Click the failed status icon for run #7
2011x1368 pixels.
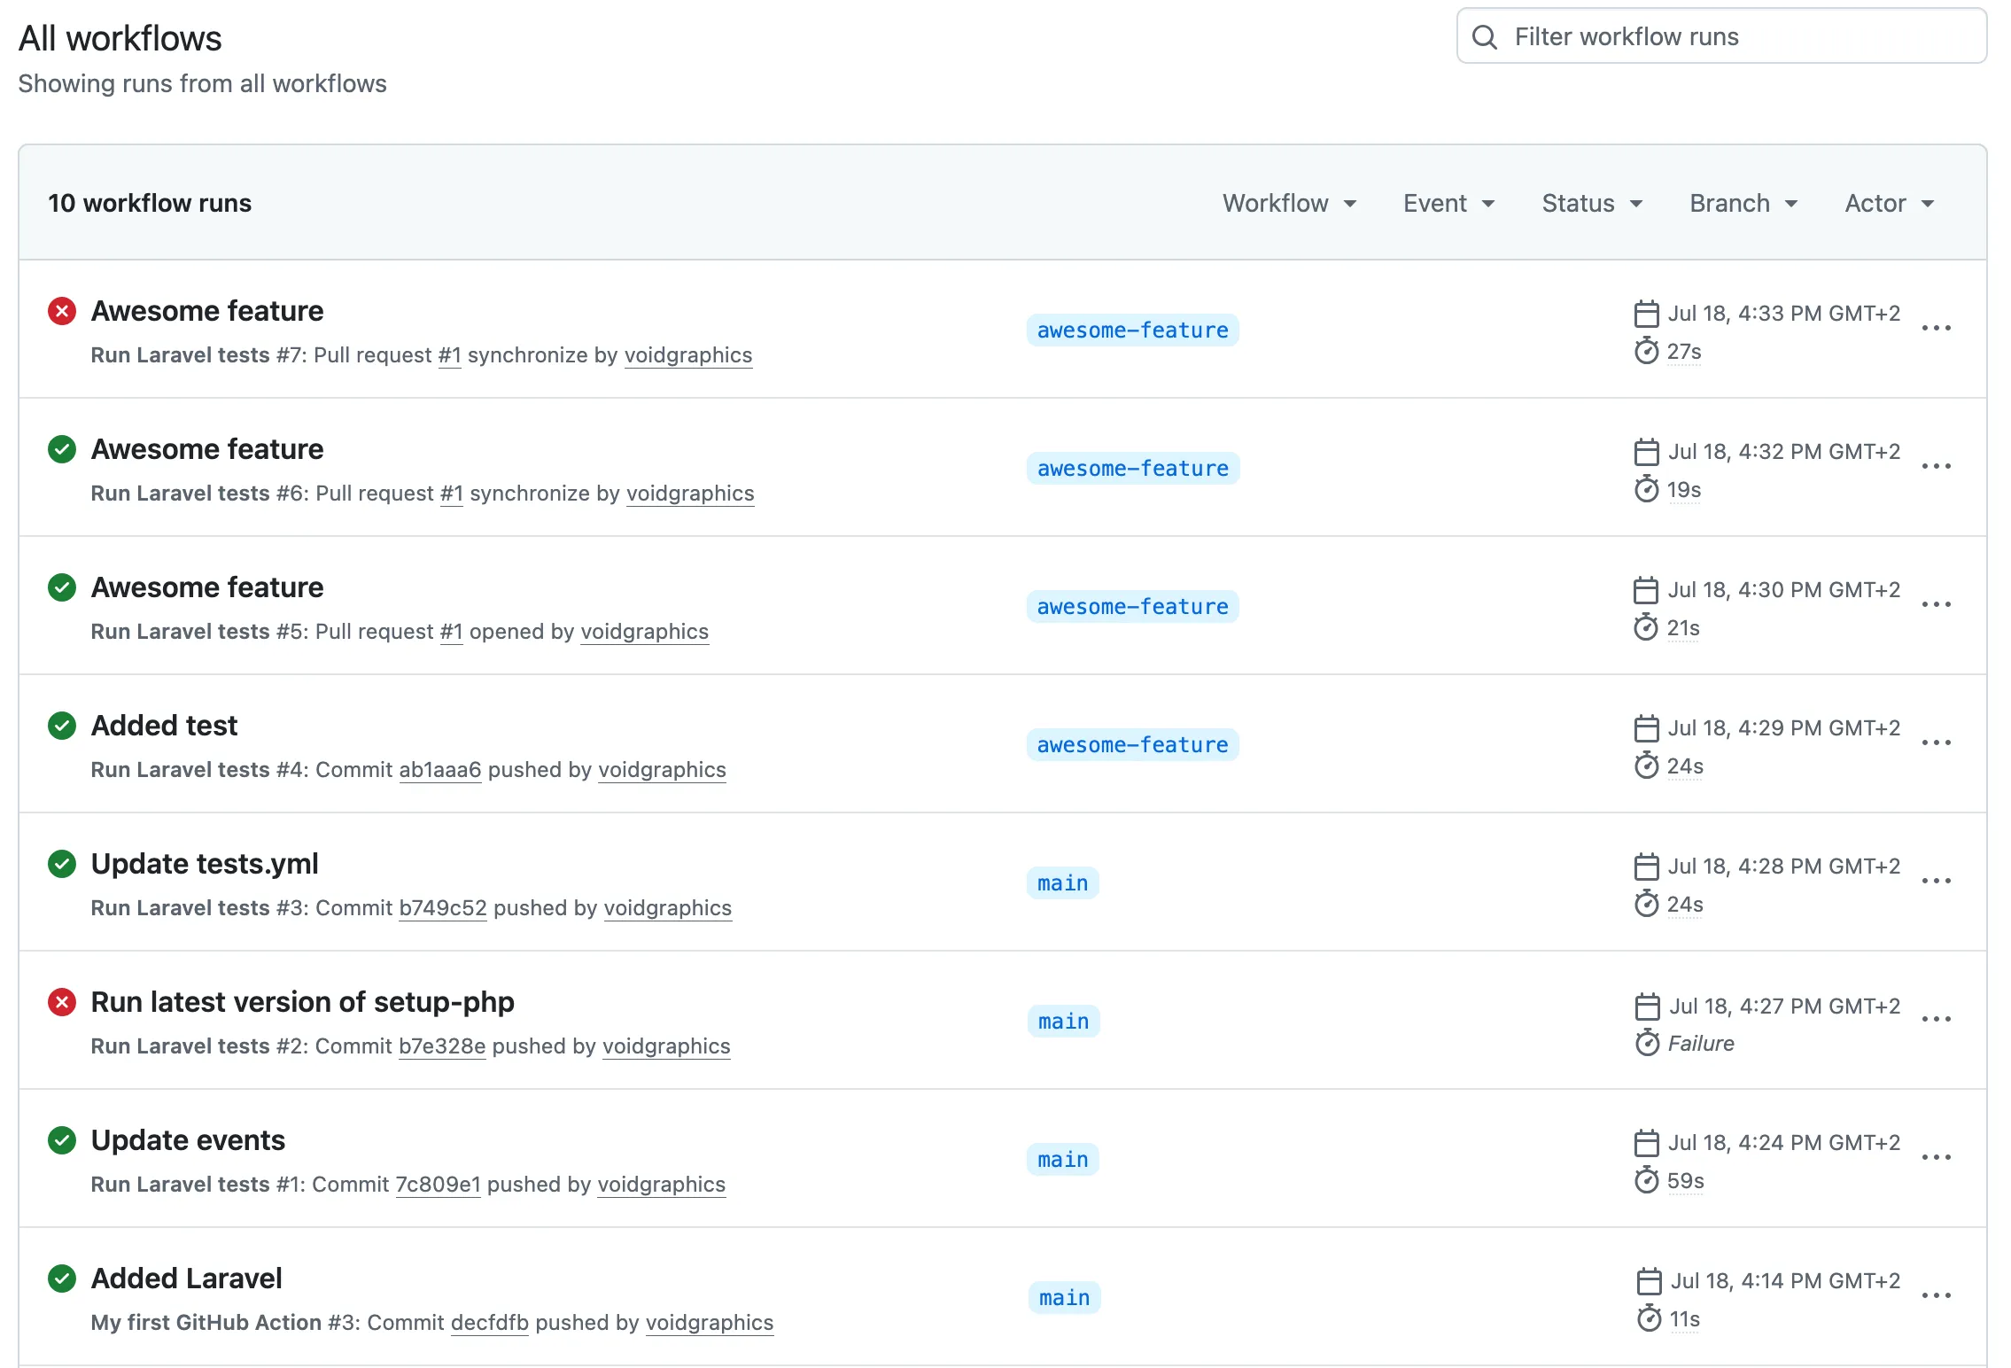(62, 312)
